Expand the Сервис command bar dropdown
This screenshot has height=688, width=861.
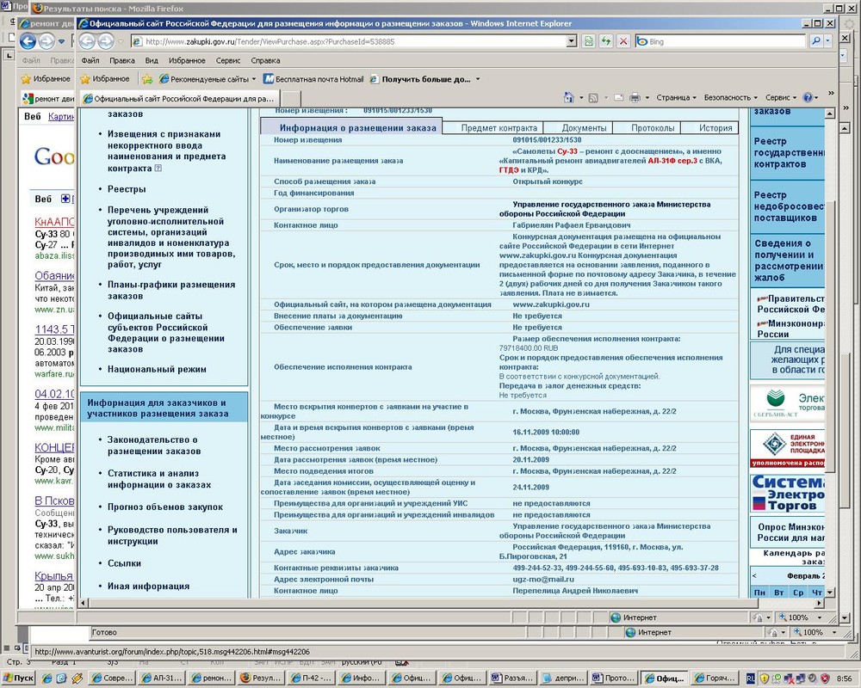(781, 98)
